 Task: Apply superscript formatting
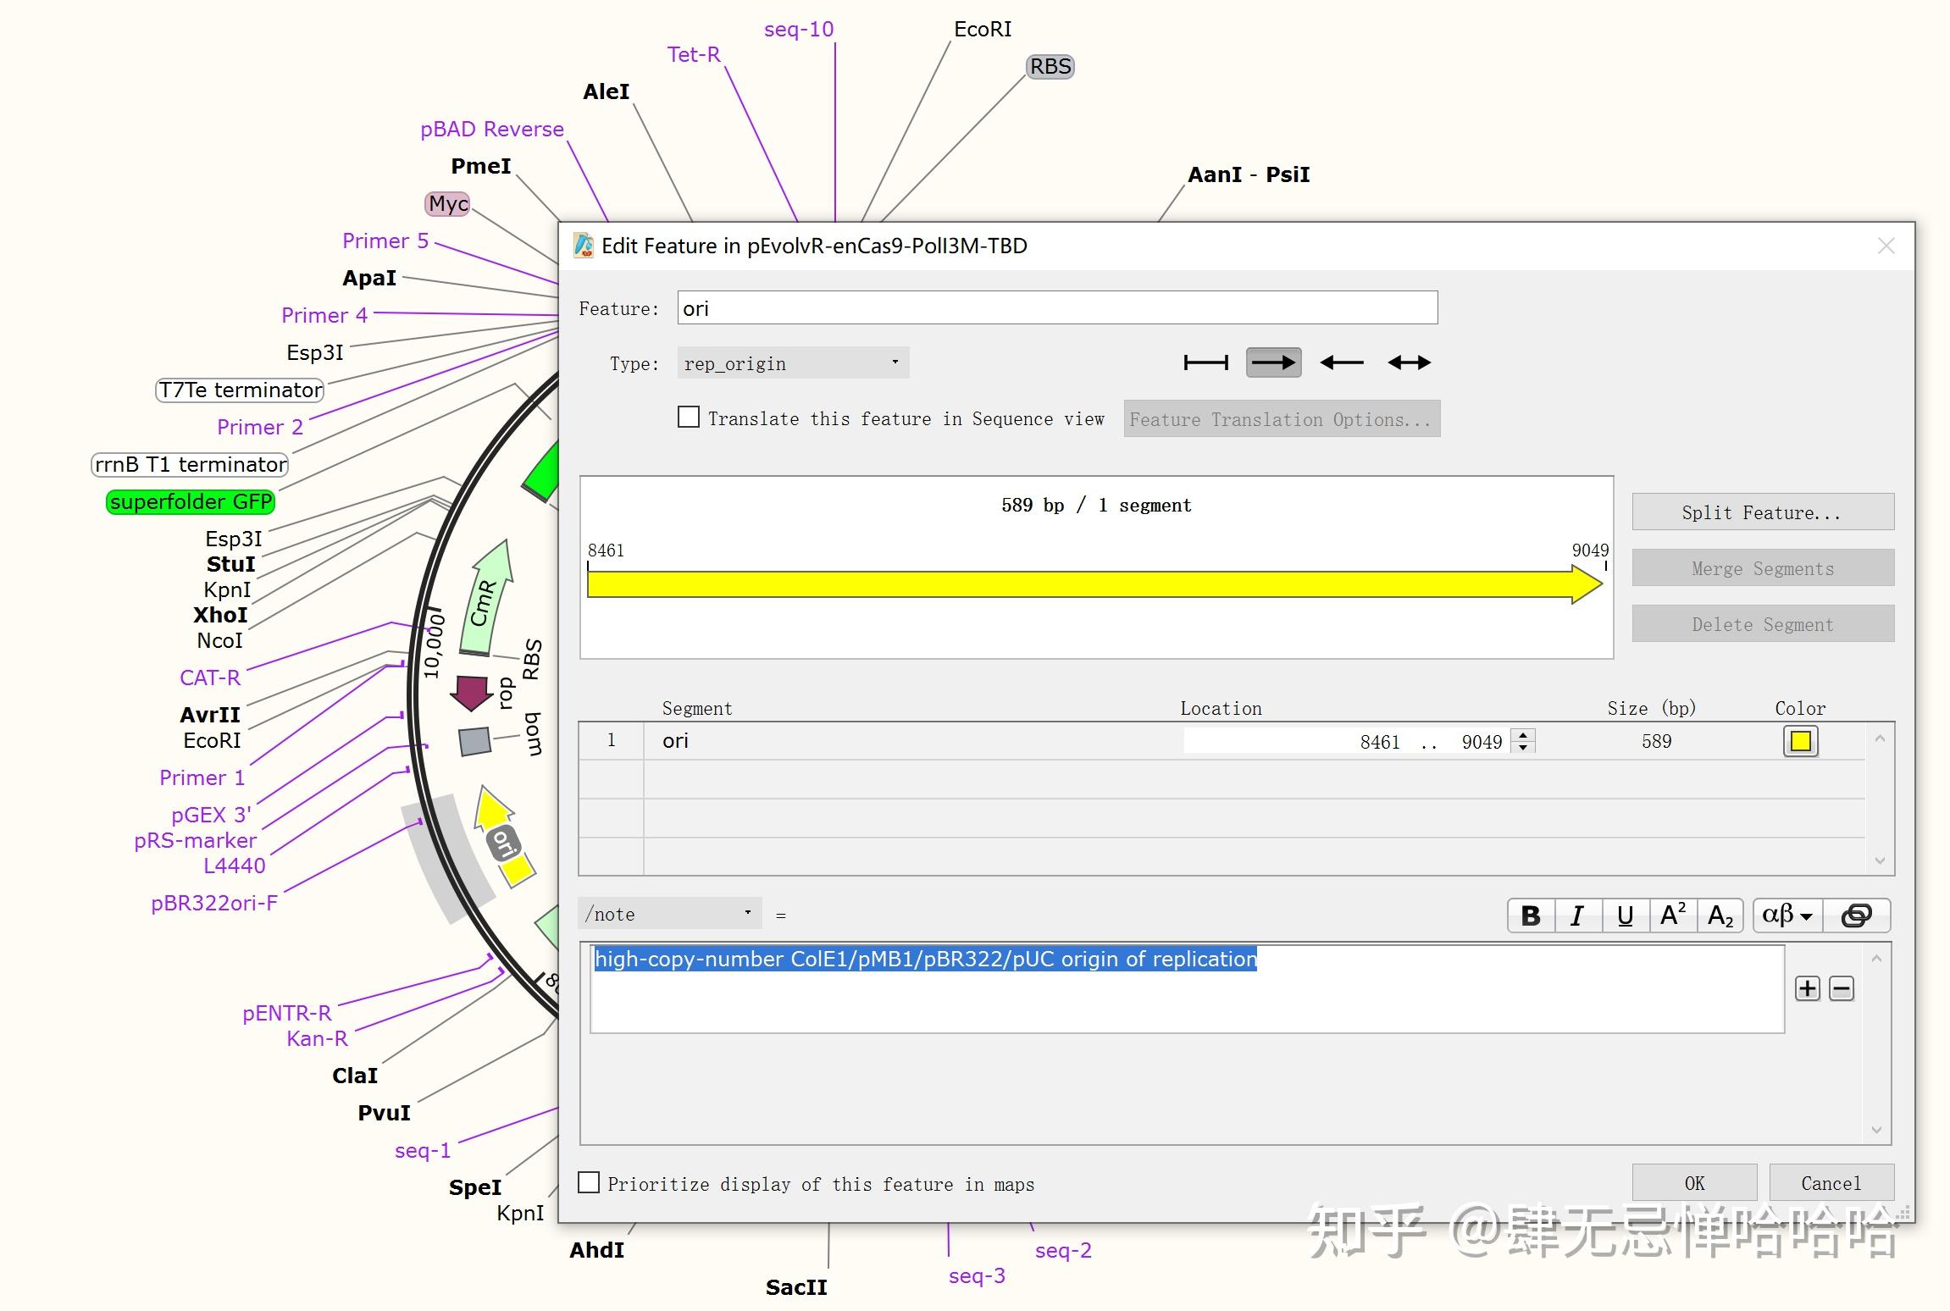(x=1672, y=915)
